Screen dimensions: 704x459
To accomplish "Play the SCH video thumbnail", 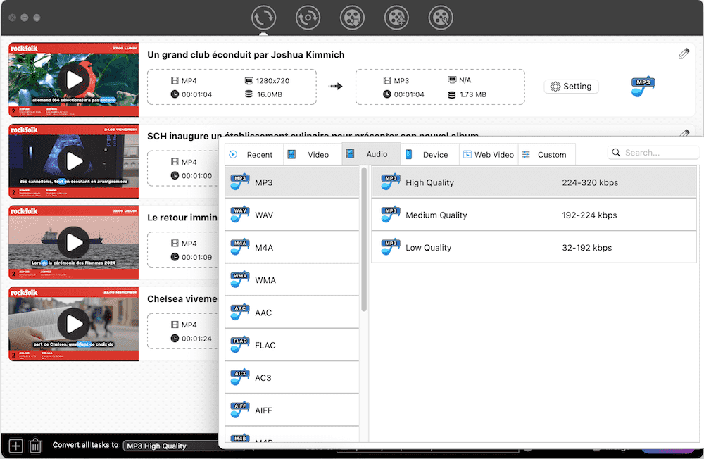I will click(74, 162).
